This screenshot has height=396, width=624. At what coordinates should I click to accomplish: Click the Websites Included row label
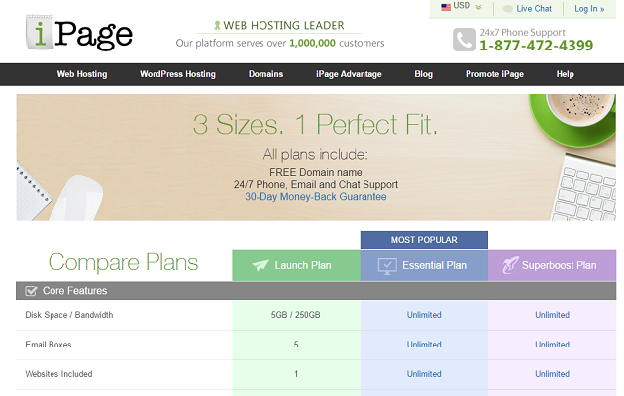58,374
